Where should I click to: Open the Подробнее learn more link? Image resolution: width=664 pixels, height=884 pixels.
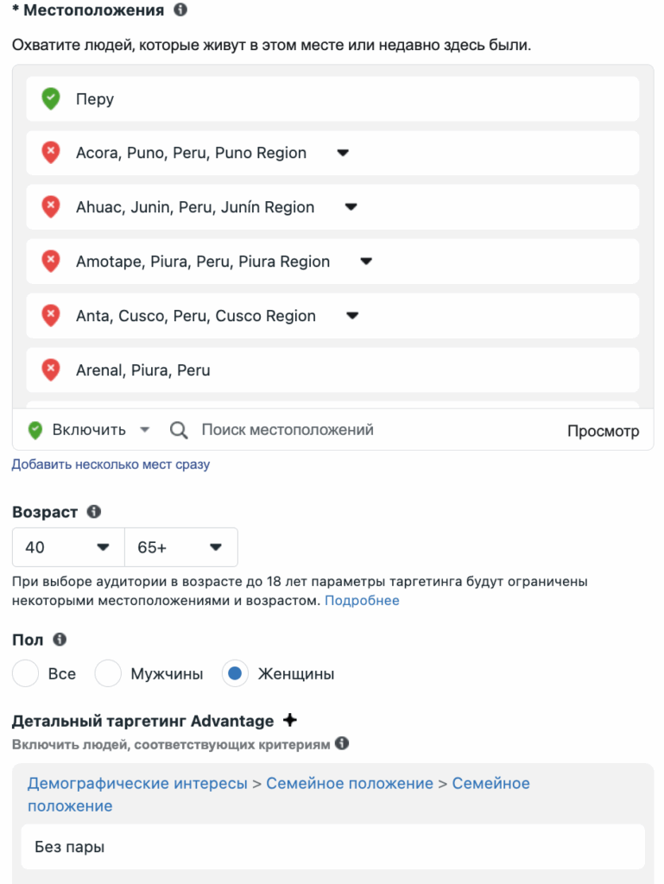click(x=362, y=601)
